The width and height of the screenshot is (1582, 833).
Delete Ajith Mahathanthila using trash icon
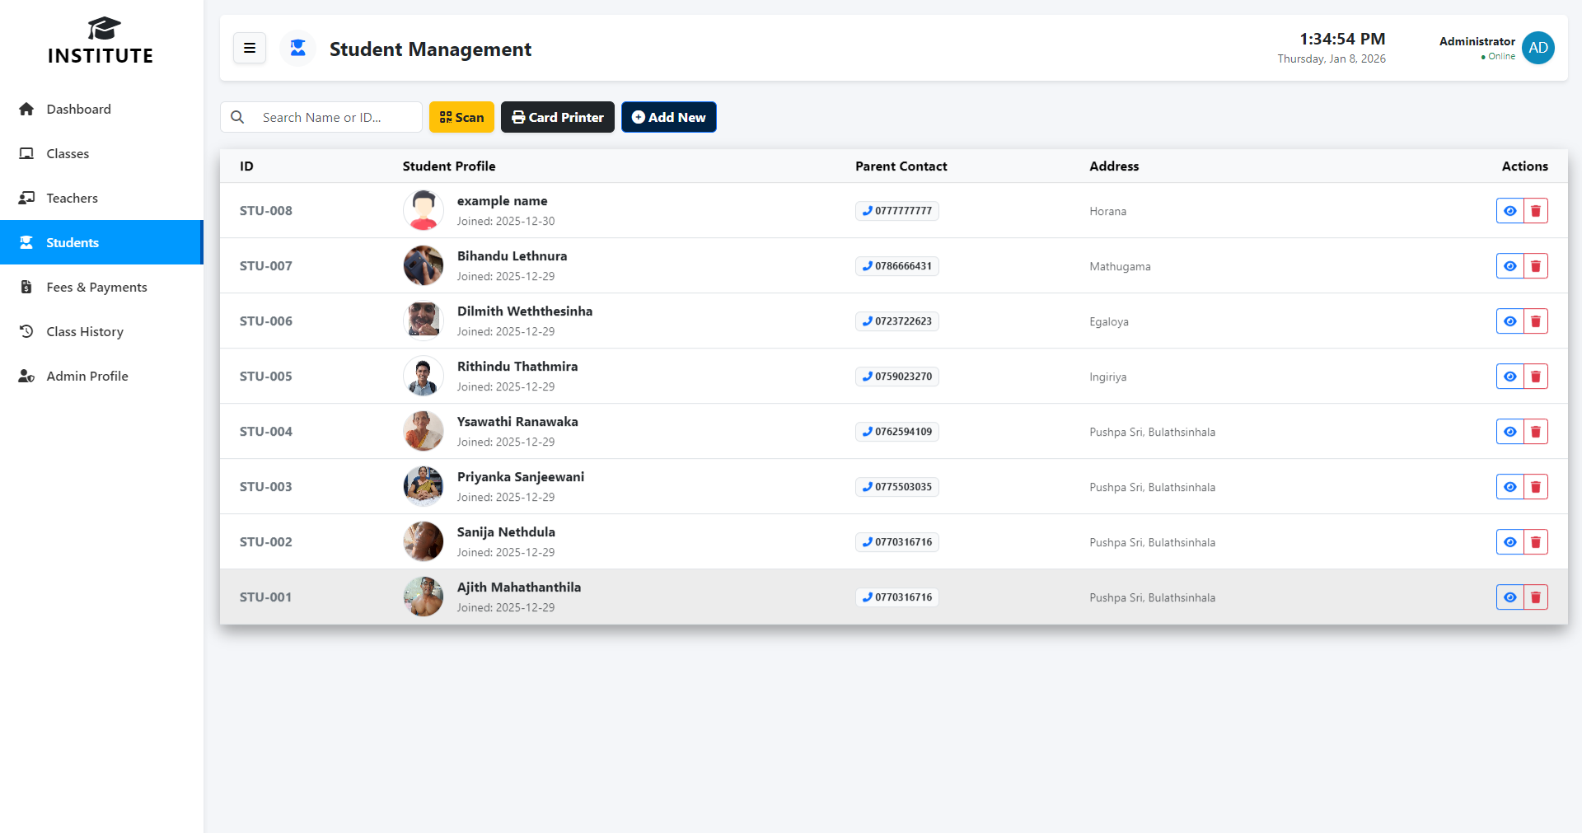click(x=1535, y=597)
